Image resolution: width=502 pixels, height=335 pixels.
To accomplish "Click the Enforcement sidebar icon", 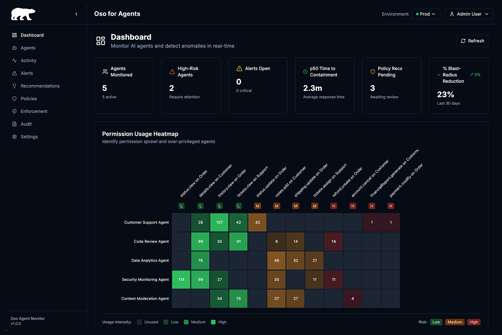I will point(14,111).
